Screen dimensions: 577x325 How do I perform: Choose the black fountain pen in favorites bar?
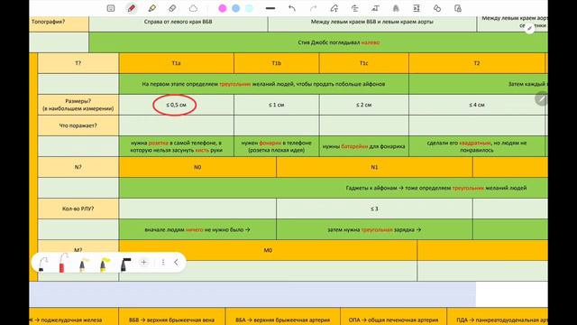click(42, 264)
